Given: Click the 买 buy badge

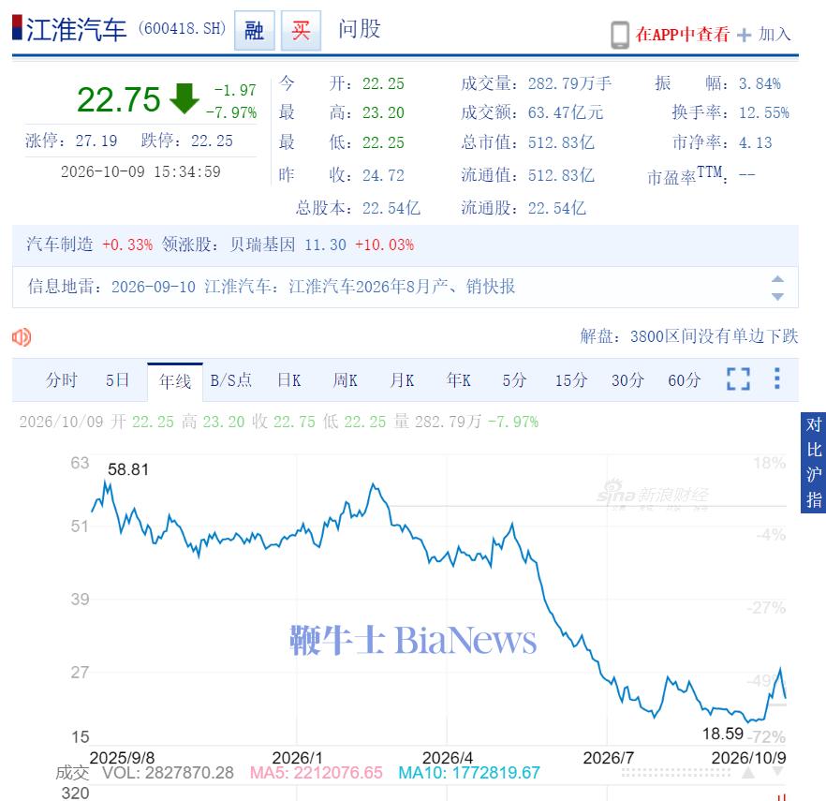Looking at the screenshot, I should pos(301,31).
